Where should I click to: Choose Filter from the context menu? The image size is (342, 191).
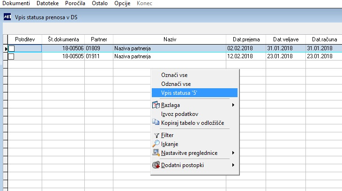[194, 135]
